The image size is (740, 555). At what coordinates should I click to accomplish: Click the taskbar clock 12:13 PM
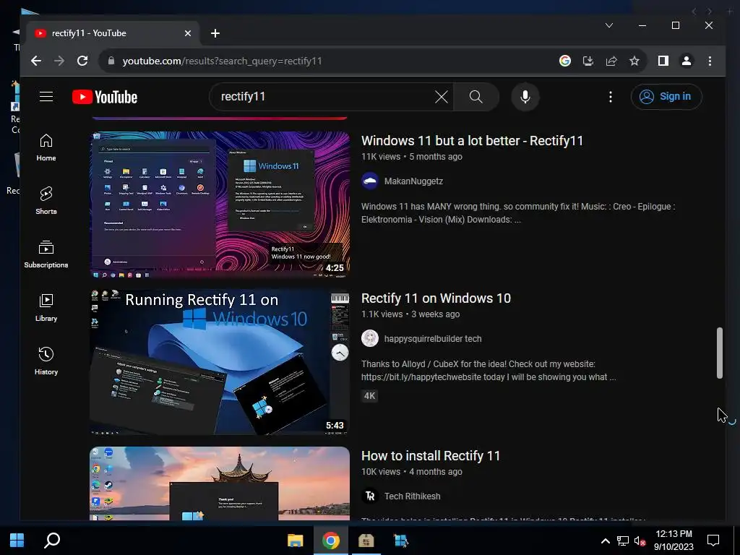[x=674, y=541]
